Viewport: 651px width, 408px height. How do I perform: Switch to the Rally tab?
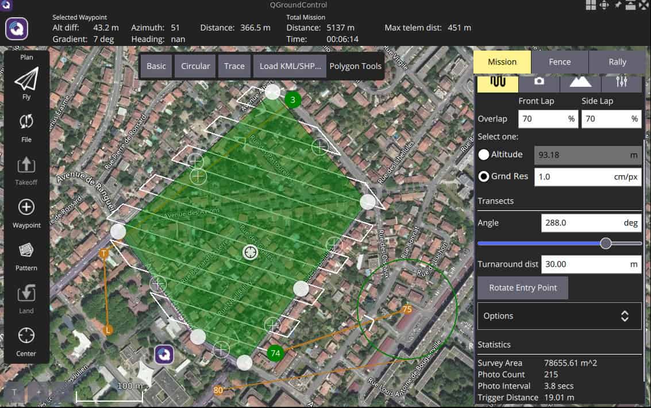click(618, 61)
